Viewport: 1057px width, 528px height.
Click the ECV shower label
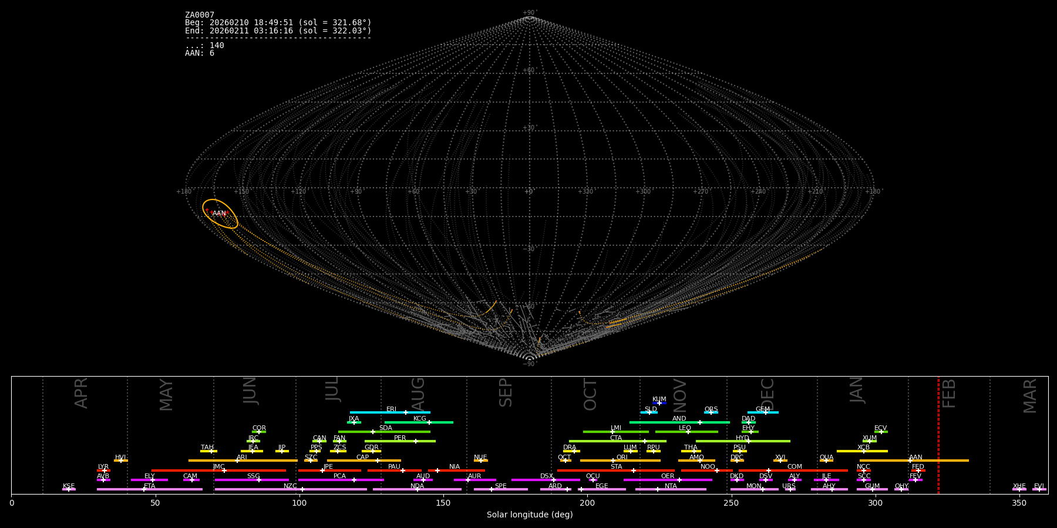881,428
